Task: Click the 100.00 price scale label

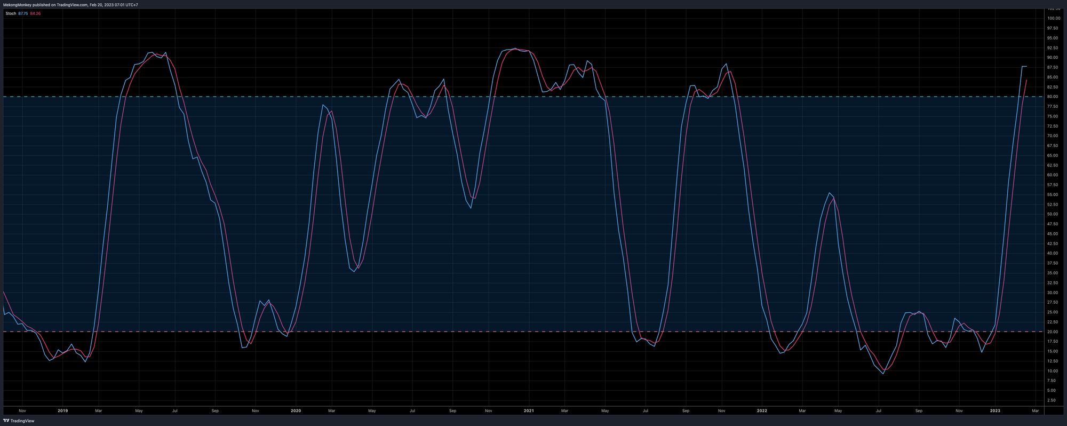Action: click(x=1054, y=18)
